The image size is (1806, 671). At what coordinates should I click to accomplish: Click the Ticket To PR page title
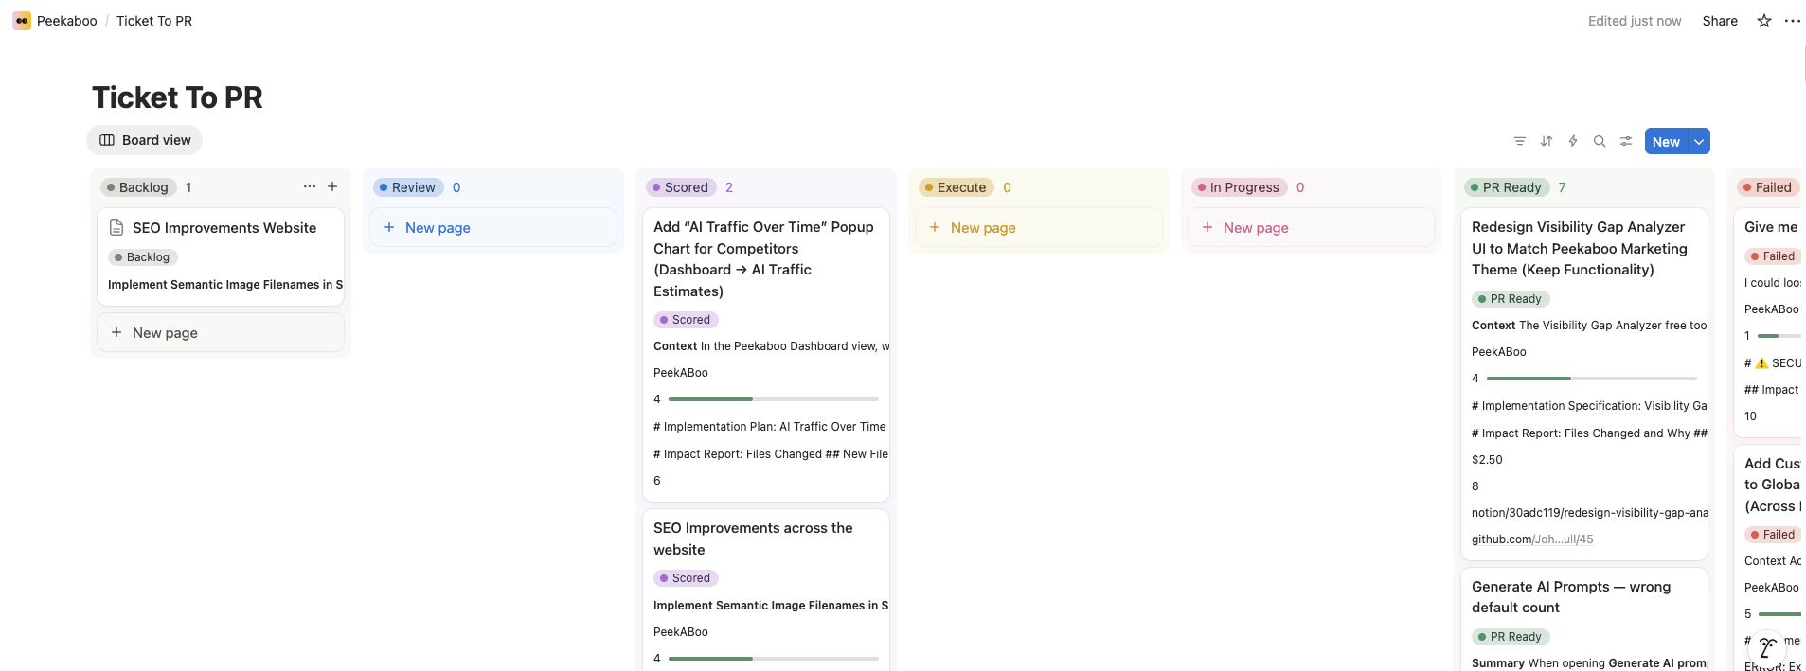[177, 97]
